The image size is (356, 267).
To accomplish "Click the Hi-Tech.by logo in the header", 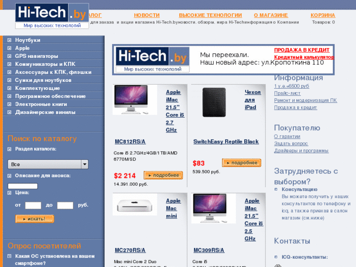I will pyautogui.click(x=52, y=16).
